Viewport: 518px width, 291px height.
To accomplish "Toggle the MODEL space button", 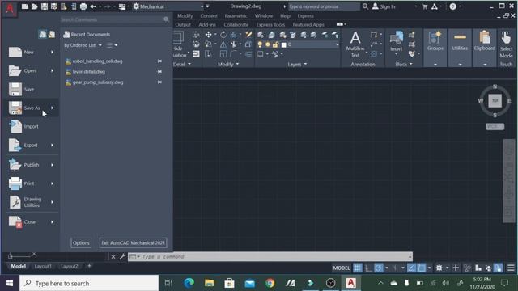I will pos(342,268).
